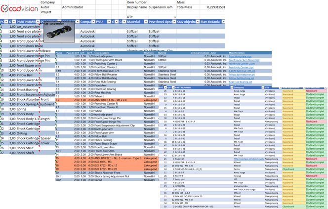Select the ISO 4762 - M3 x 20 row

[x=107, y=169]
